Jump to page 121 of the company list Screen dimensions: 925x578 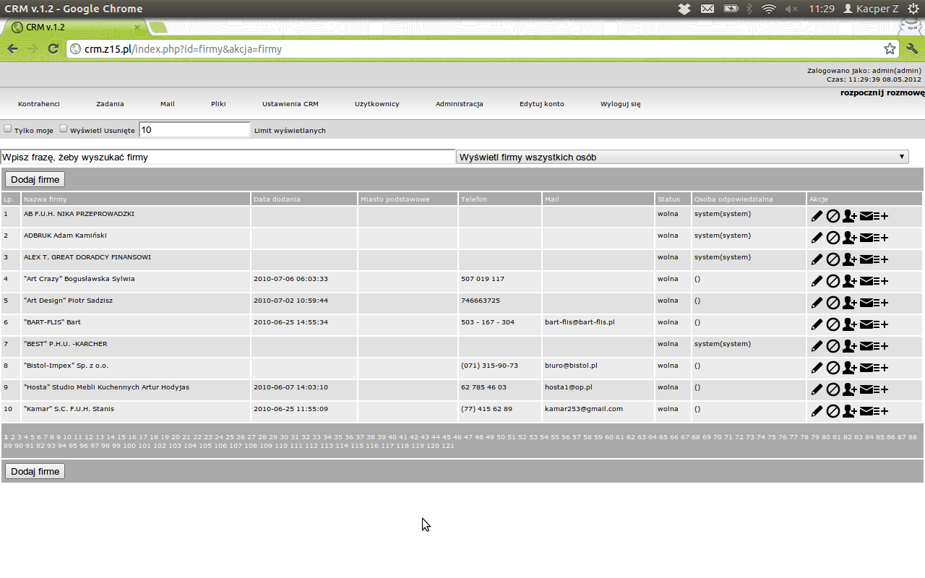click(447, 446)
